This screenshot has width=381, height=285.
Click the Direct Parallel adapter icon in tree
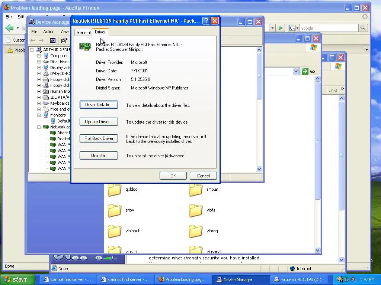[53, 133]
